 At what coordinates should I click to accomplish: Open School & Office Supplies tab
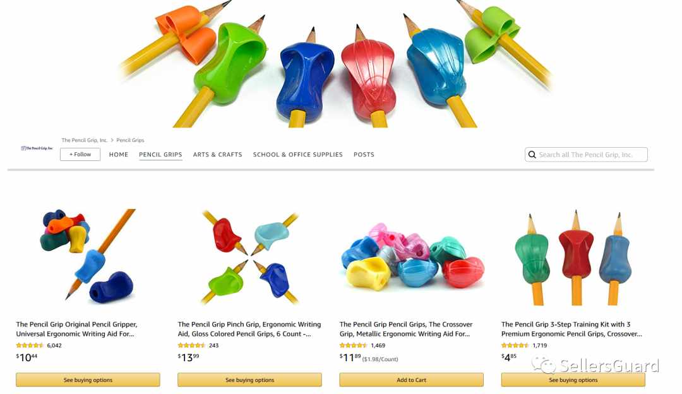(x=298, y=155)
